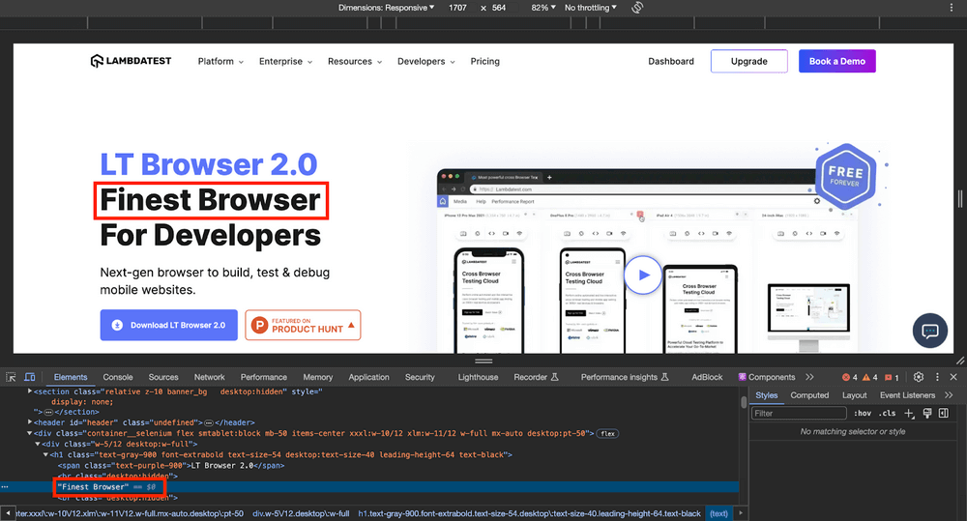Collapse the container__selenium div node
The image size is (967, 521).
30,433
